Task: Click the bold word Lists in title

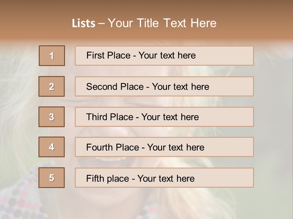Action: [84, 23]
